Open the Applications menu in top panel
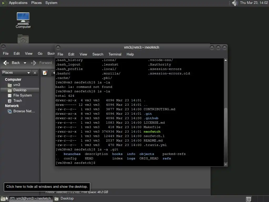This screenshot has width=269, height=202. pos(18,3)
